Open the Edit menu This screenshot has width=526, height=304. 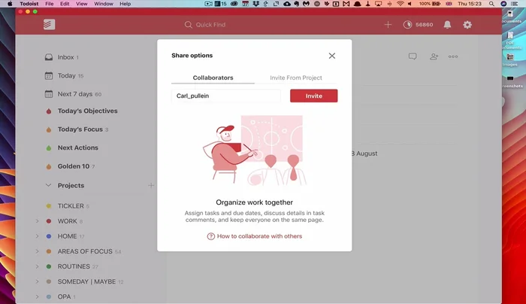pos(65,4)
